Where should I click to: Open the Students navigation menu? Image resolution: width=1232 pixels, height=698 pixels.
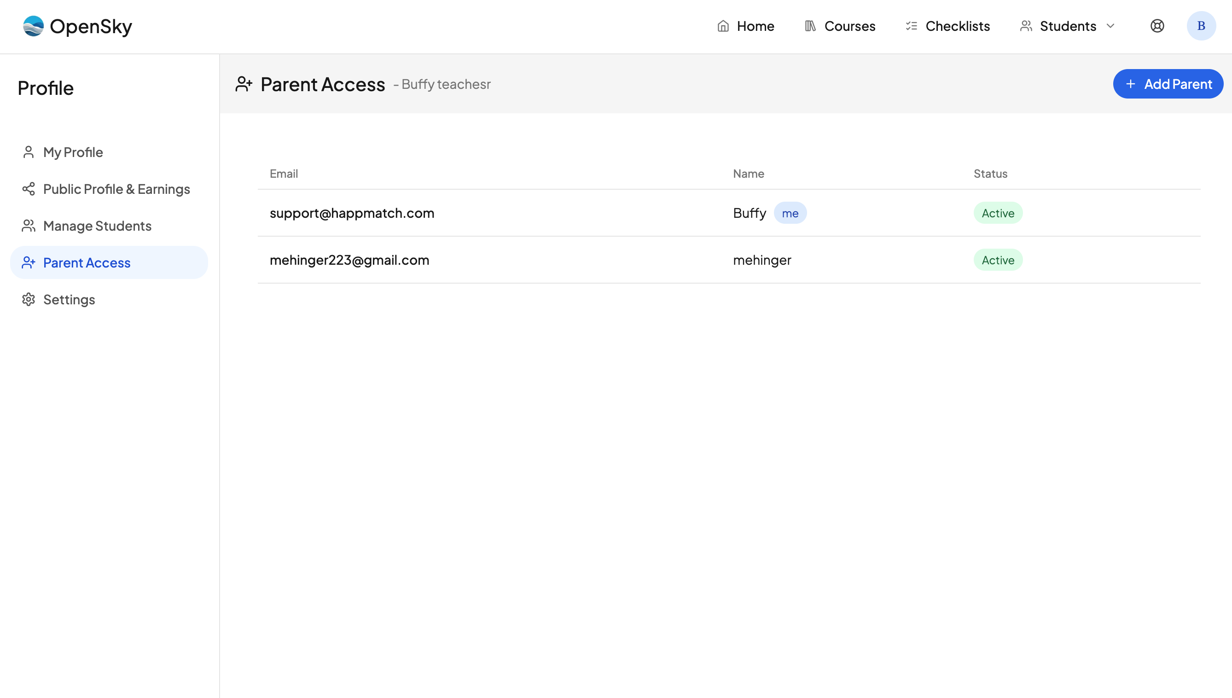tap(1068, 26)
